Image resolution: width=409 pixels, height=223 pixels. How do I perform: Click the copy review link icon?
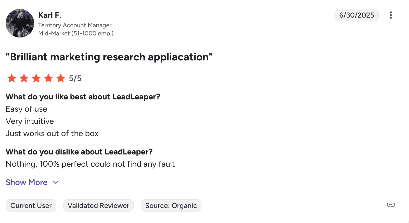point(391,205)
